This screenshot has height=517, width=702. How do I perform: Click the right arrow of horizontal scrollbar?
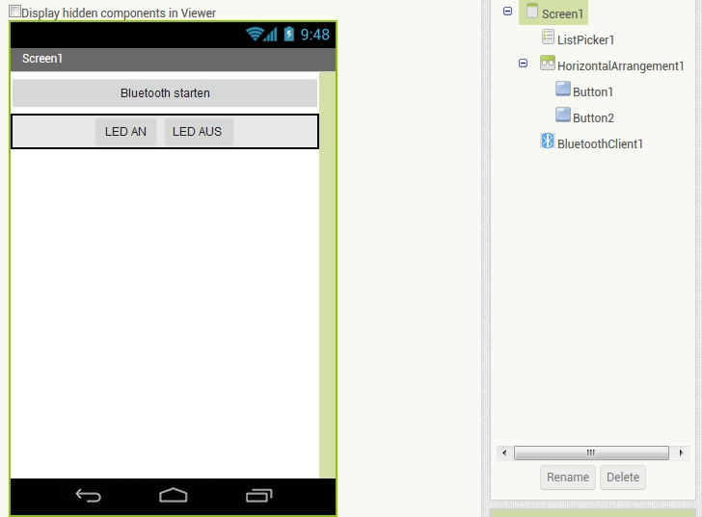point(681,452)
